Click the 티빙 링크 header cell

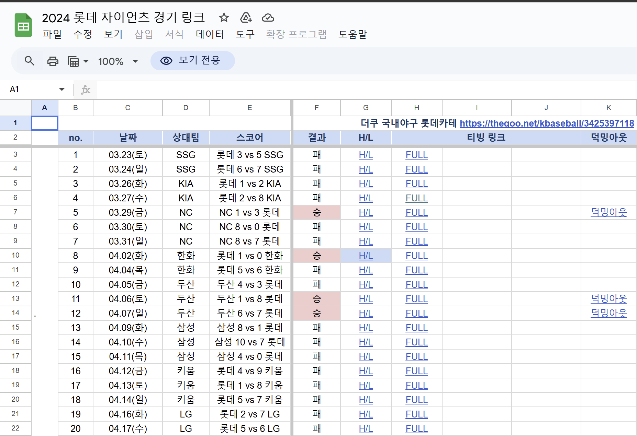click(x=486, y=138)
